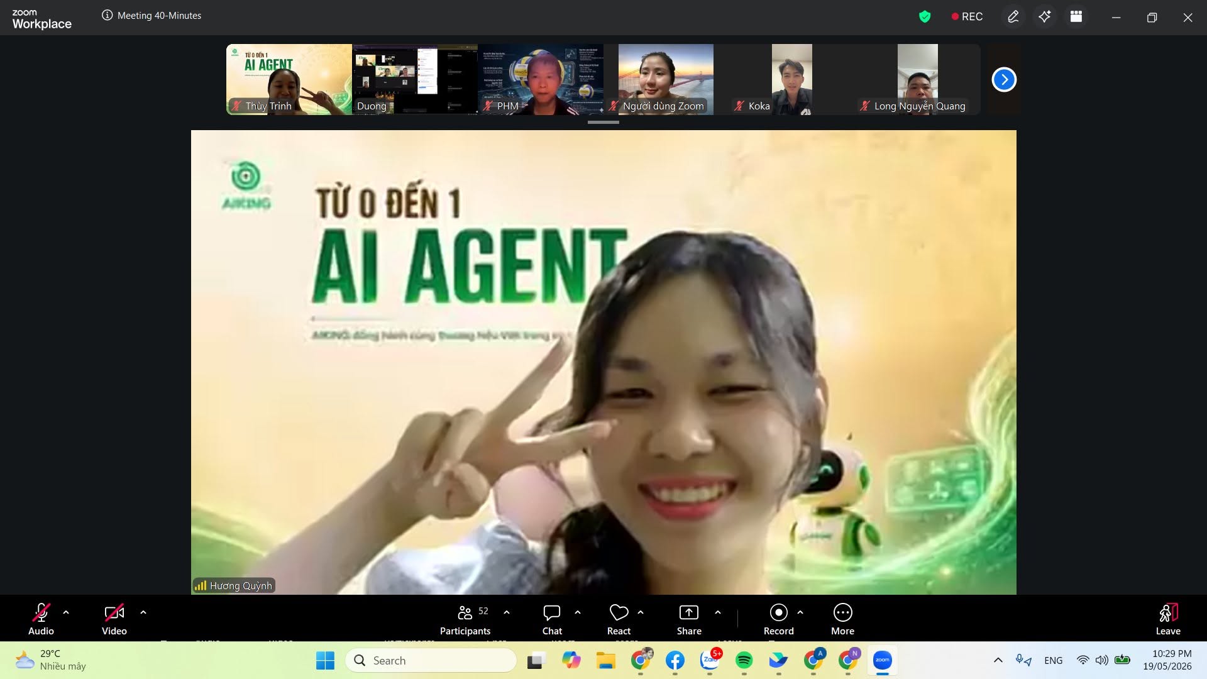
Task: Select Thùy Trinh video thumbnail
Action: click(289, 79)
